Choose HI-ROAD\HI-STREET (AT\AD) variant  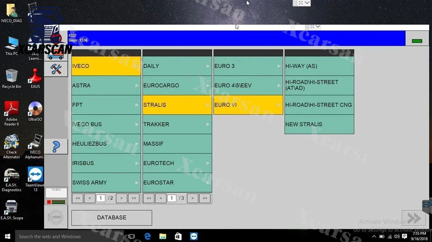pyautogui.click(x=319, y=85)
